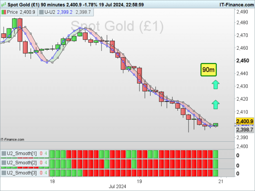This screenshot has width=255, height=191.
Task: Click the -1.78% change value in the title bar
Action: click(x=90, y=5)
